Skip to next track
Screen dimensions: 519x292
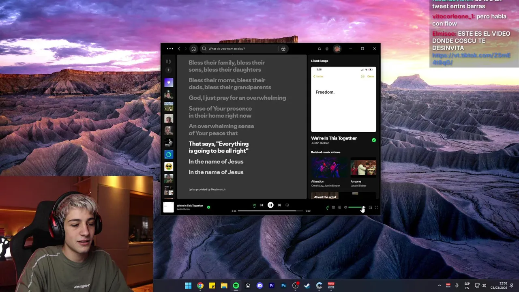pos(279,205)
